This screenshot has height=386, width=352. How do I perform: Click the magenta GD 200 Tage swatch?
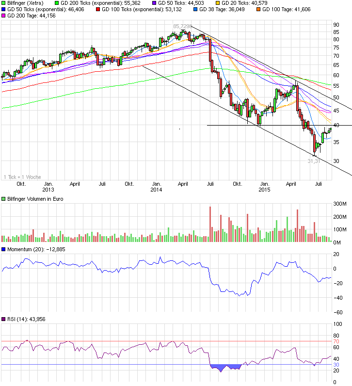3,16
